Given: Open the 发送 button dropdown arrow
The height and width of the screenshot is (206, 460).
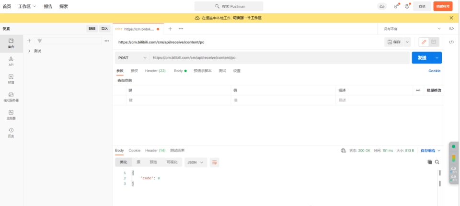Looking at the screenshot, I should tap(437, 58).
